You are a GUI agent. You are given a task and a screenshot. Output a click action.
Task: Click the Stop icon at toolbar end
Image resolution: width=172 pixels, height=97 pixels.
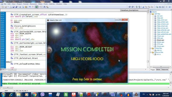click(170, 7)
